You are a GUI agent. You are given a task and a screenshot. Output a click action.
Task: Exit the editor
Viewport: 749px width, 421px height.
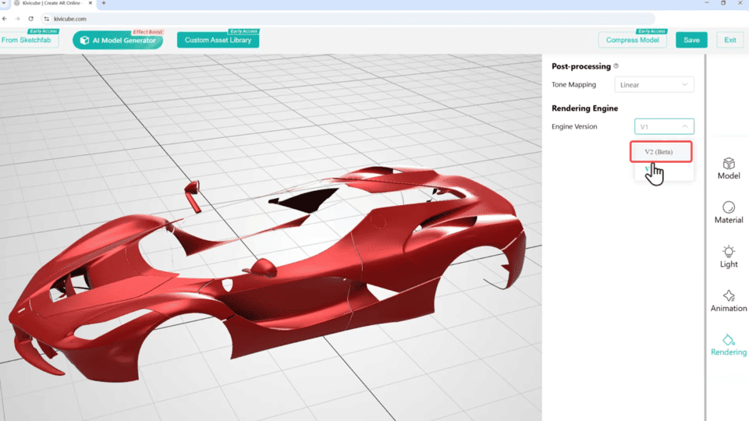[x=730, y=40]
